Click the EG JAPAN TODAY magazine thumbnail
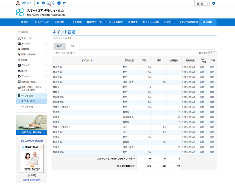235x186 pixels. pyautogui.click(x=31, y=158)
